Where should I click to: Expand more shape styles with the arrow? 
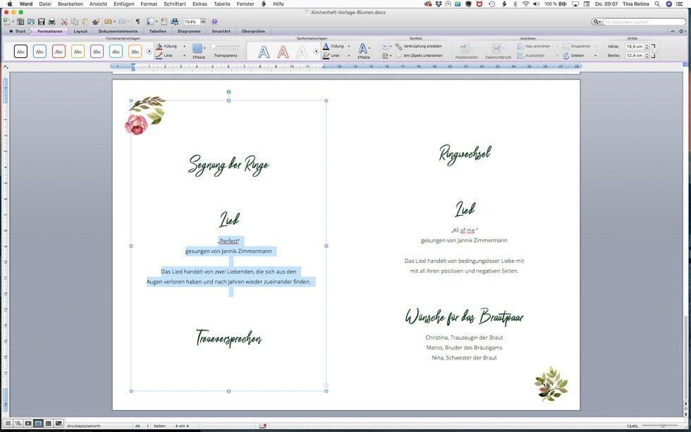click(x=149, y=51)
